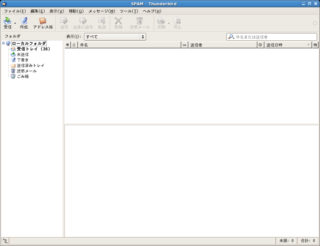Click the 返信 (Reply) toolbar button
320x246 pixels.
[x=64, y=23]
